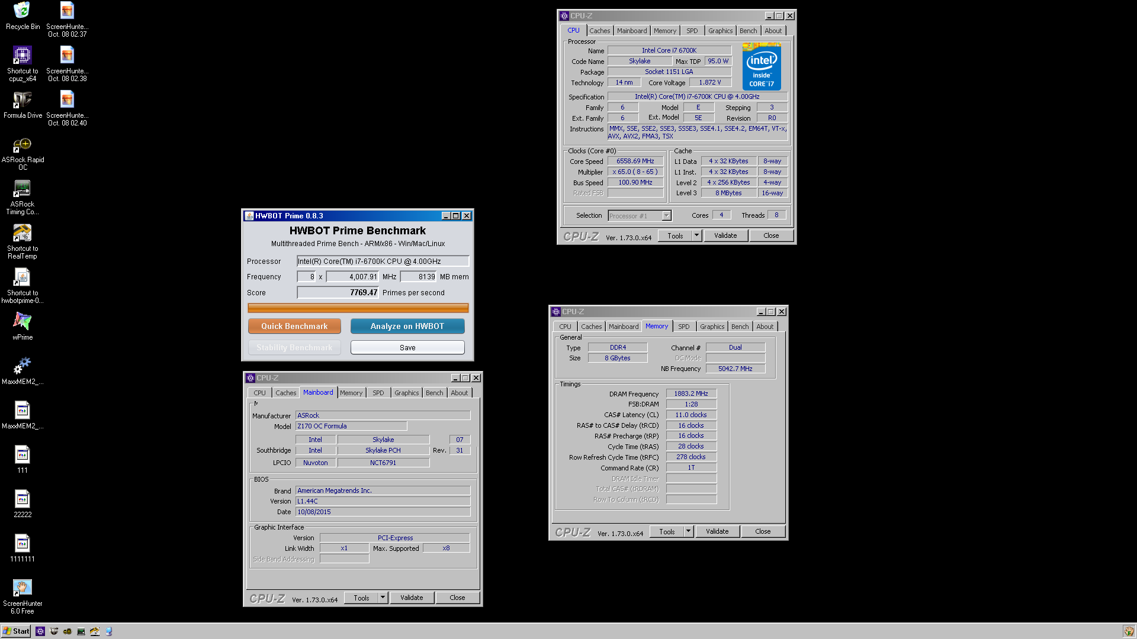
Task: Launch CPU-Z from the quick launch bar
Action: pyautogui.click(x=40, y=631)
